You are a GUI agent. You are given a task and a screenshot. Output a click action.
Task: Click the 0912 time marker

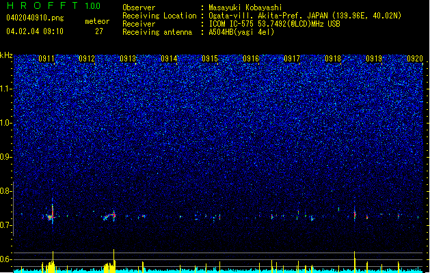coord(87,59)
